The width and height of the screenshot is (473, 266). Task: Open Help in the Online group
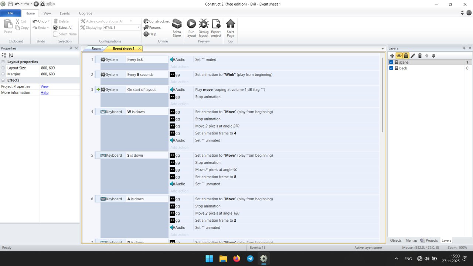point(150,34)
